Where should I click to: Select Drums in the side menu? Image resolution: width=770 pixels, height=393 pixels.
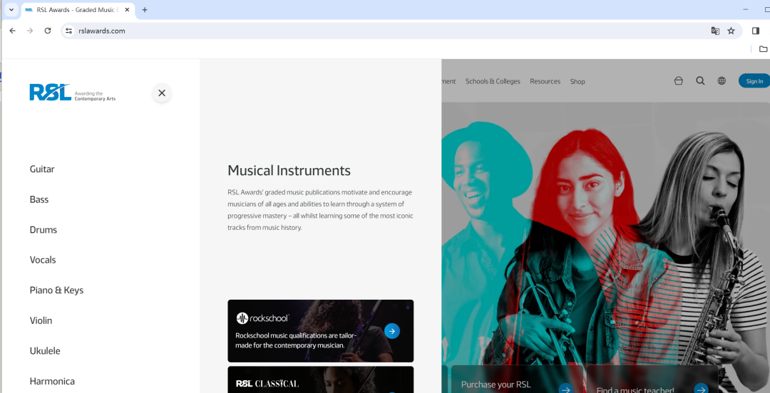[x=43, y=230]
